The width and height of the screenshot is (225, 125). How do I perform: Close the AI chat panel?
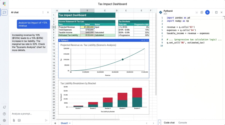[x=48, y=12]
